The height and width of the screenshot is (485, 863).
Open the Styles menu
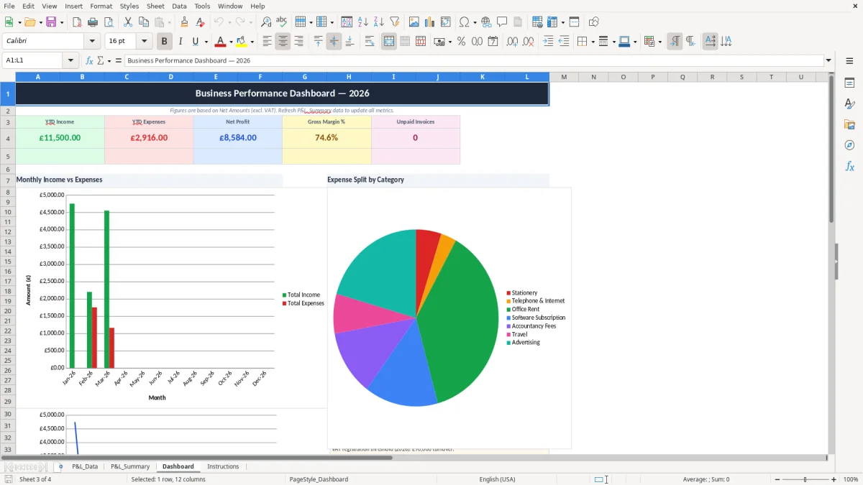click(129, 6)
